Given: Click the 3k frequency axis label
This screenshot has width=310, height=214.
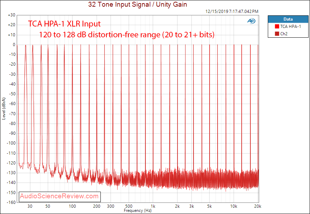Looking at the screenshot, I should coord(191,206).
